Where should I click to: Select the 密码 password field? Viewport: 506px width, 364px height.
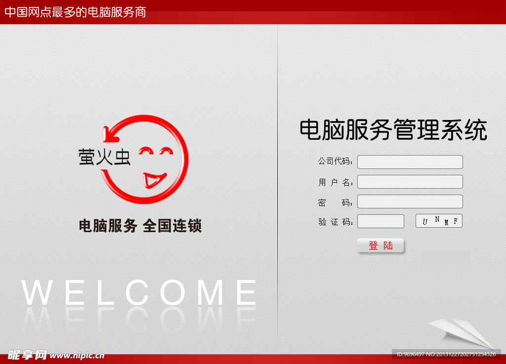410,202
